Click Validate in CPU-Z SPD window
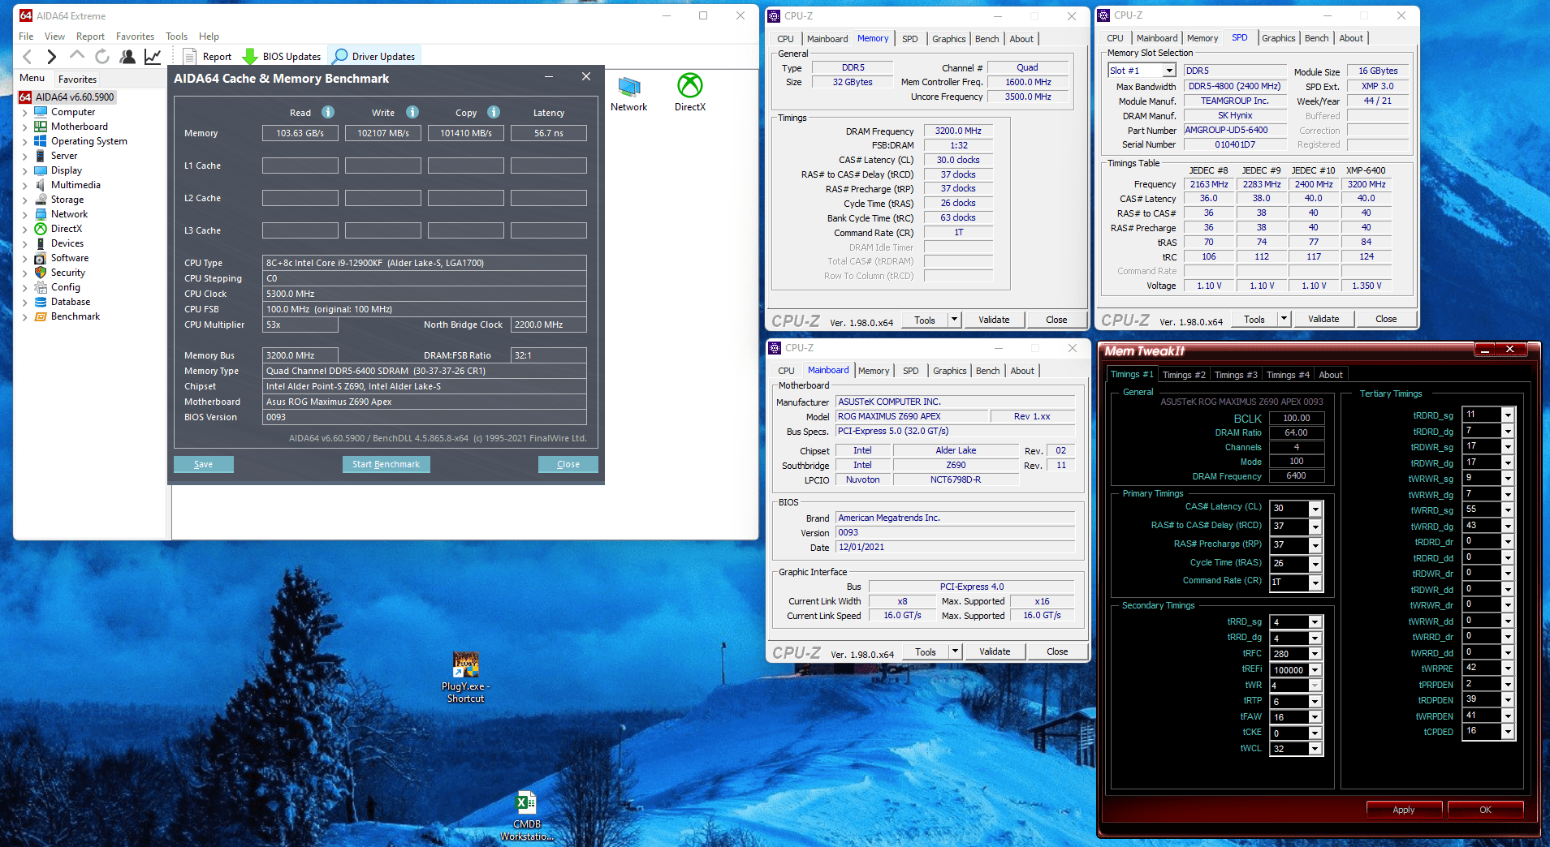 [1323, 319]
